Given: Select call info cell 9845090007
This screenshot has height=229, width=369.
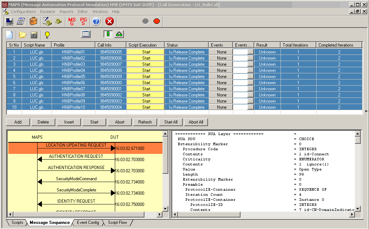Looking at the screenshot, I should click(111, 64).
